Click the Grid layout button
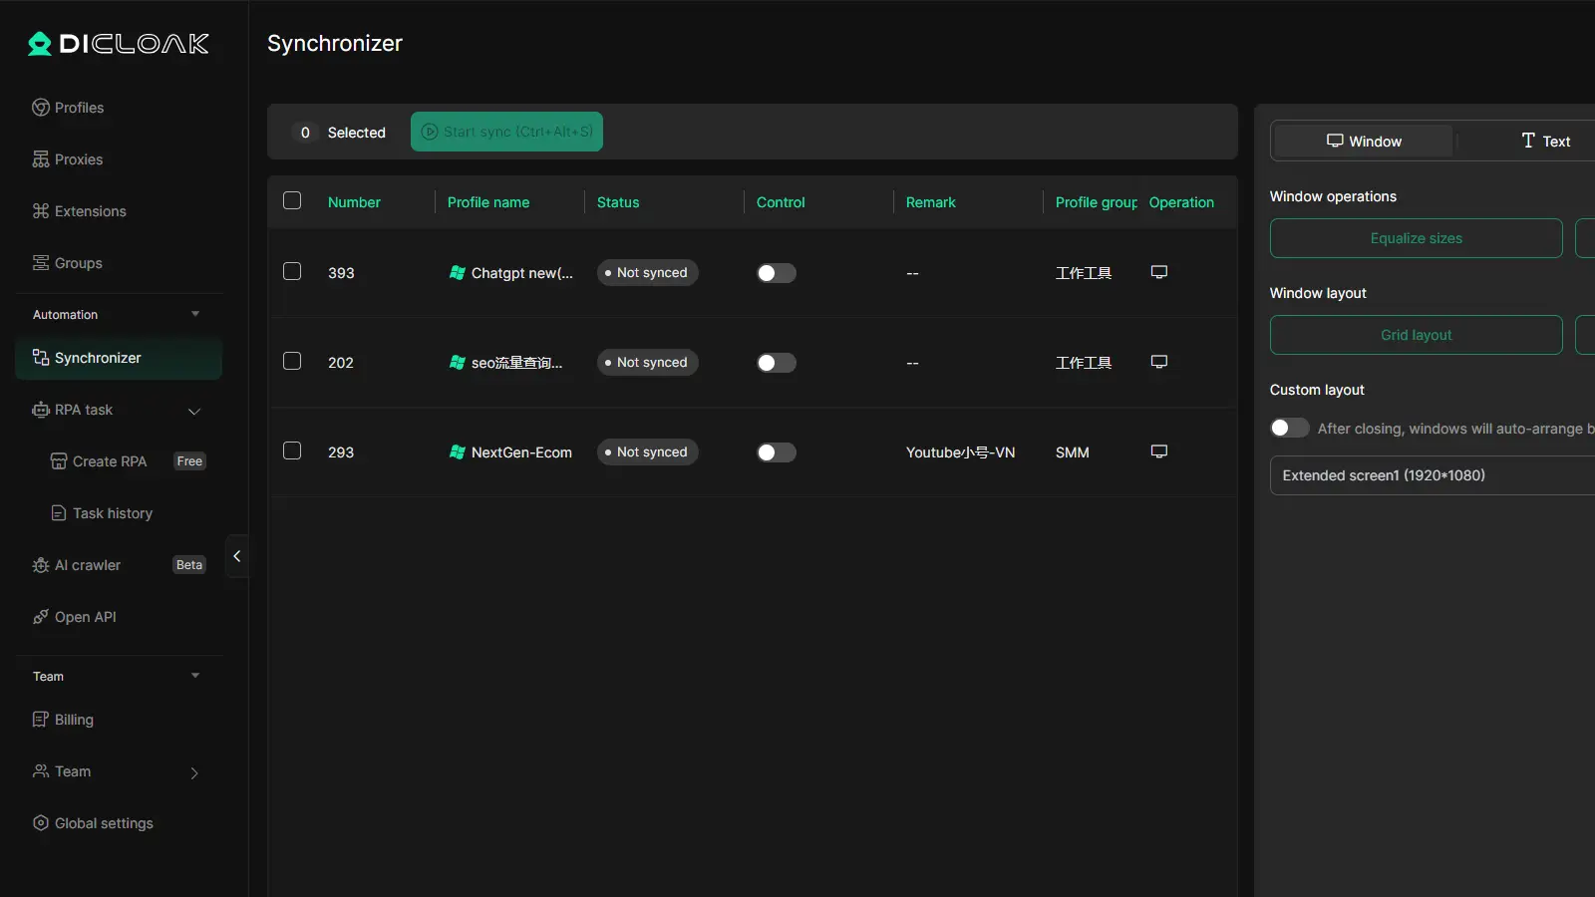Screen dimensions: 1595x897 [1416, 335]
